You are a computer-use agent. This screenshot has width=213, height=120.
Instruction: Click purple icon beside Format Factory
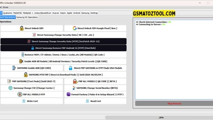(x=68, y=94)
